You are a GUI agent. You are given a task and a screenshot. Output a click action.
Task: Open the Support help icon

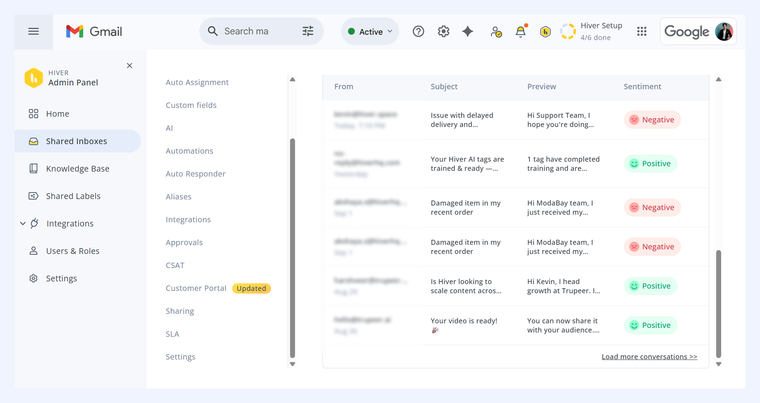(418, 32)
